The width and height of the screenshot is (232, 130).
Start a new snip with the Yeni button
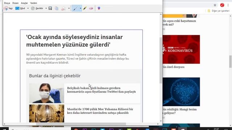point(8,8)
